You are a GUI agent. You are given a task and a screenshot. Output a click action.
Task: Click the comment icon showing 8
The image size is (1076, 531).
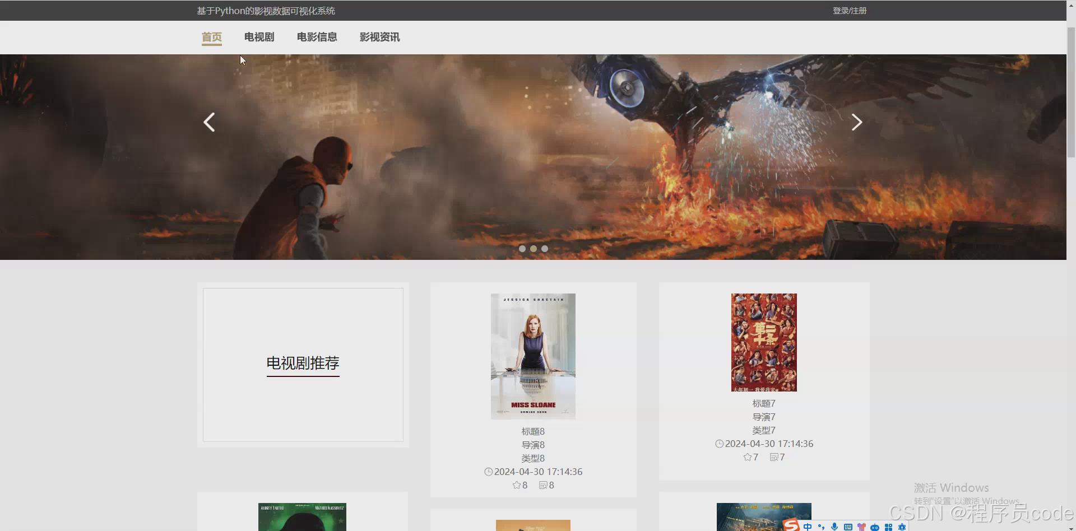[x=543, y=485]
